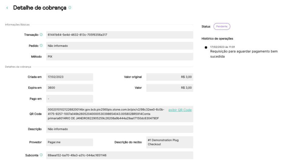Image resolution: width=291 pixels, height=164 pixels.
Task: Click the Descrição do recibo field
Action: (x=169, y=142)
